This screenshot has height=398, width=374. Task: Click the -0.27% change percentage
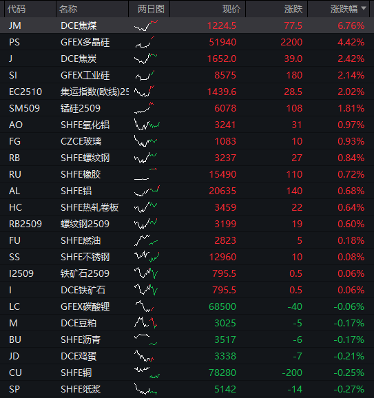tap(349, 389)
